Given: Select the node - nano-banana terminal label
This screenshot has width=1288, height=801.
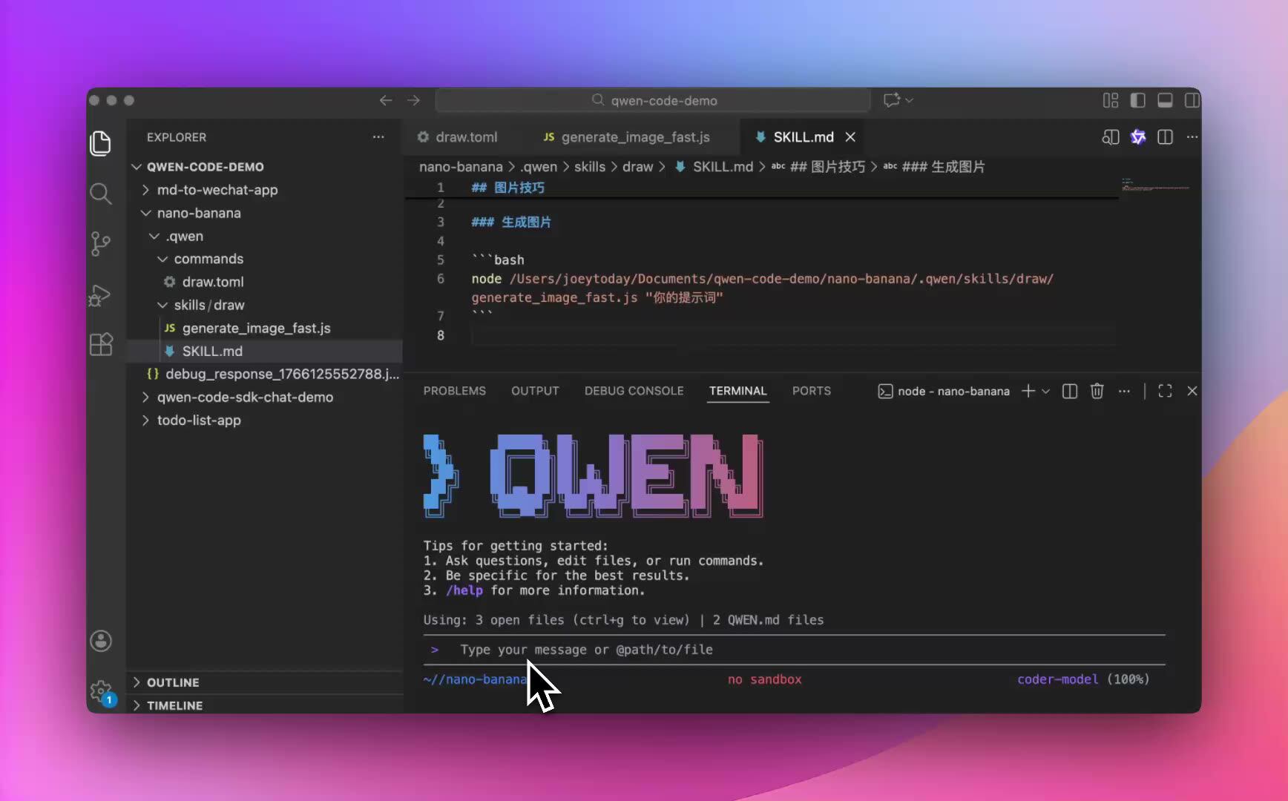Looking at the screenshot, I should (x=944, y=391).
